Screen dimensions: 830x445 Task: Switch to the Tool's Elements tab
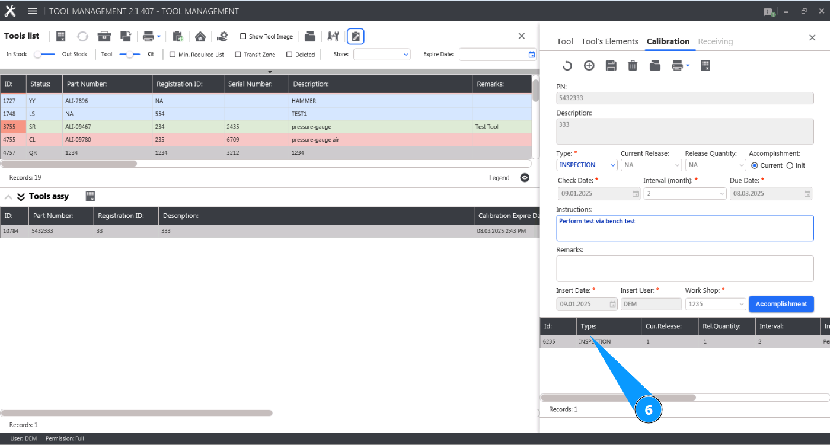609,41
